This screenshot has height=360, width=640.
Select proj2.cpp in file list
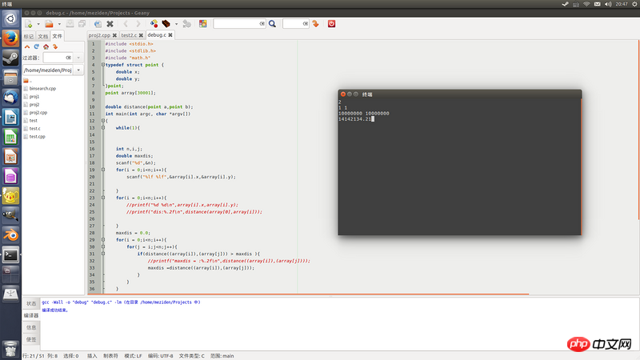click(x=38, y=113)
